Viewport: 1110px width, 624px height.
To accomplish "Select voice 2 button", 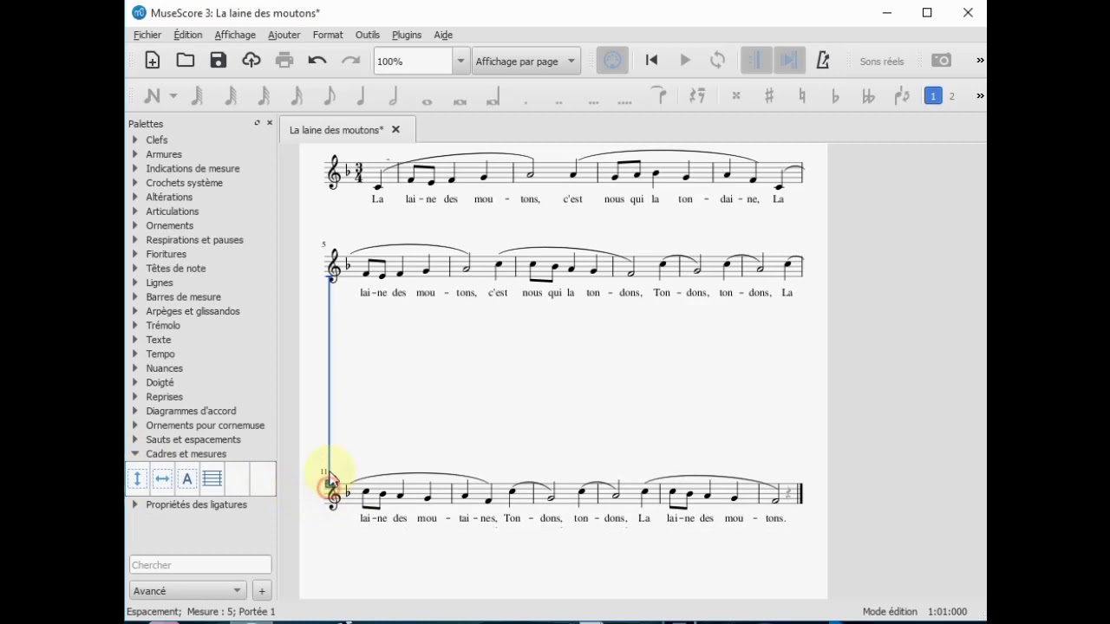I will coord(951,96).
